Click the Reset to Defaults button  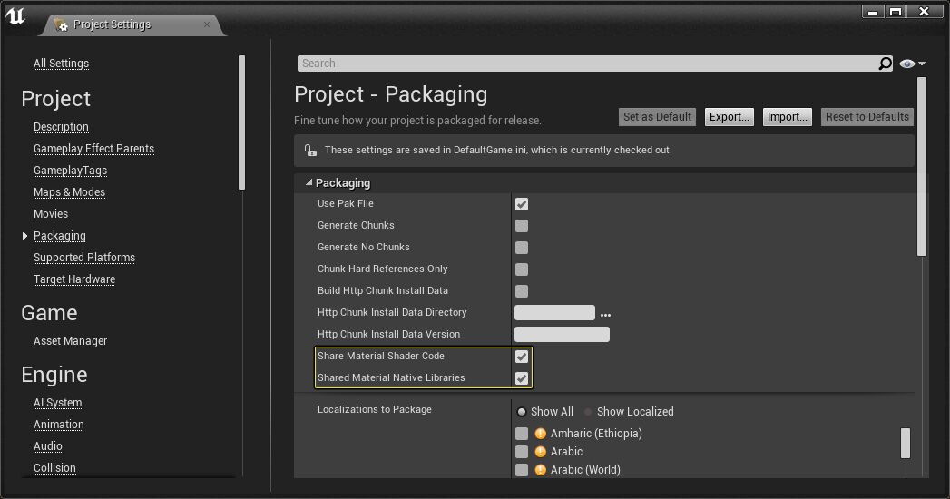point(867,117)
